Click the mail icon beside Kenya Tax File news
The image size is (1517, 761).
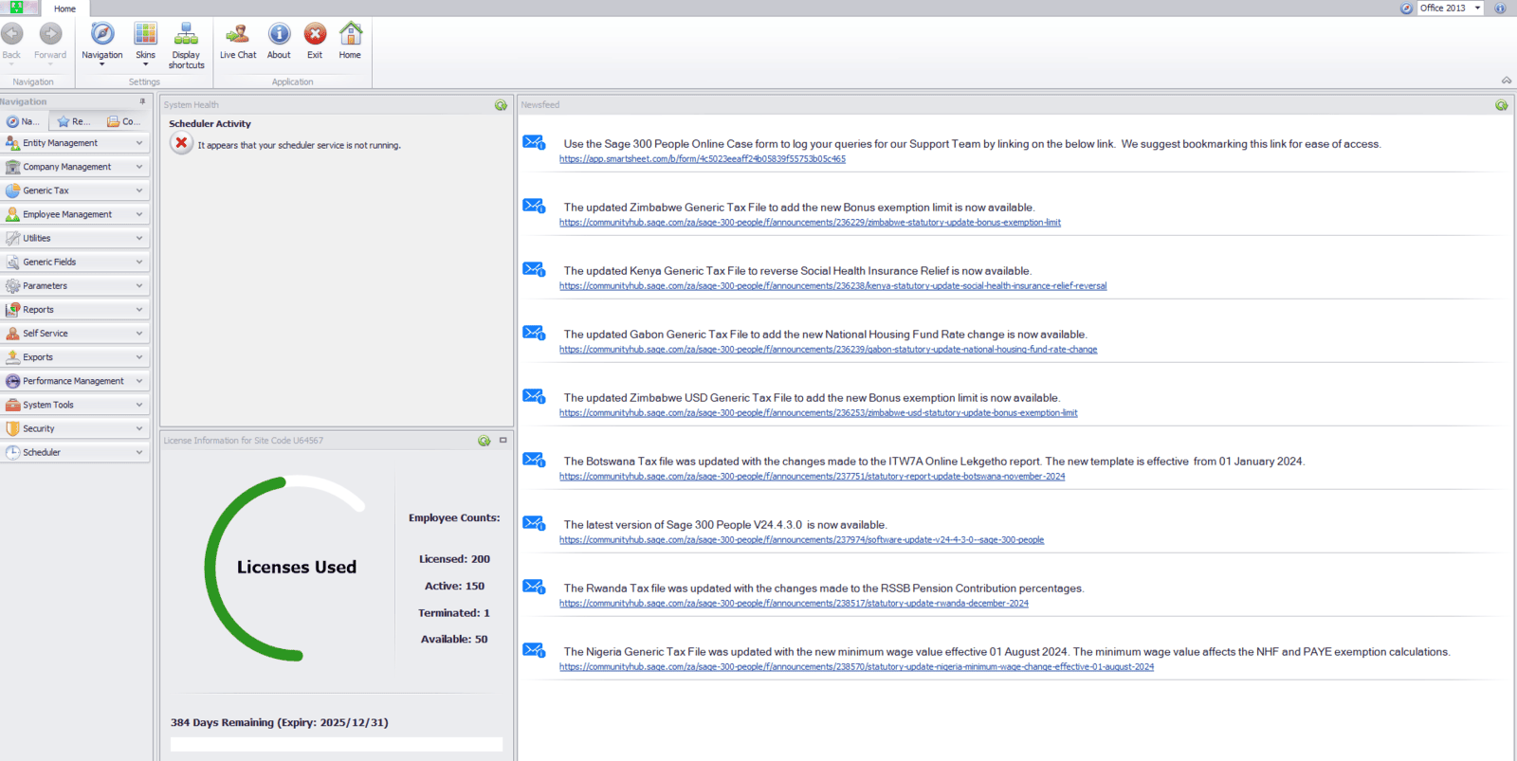[534, 270]
